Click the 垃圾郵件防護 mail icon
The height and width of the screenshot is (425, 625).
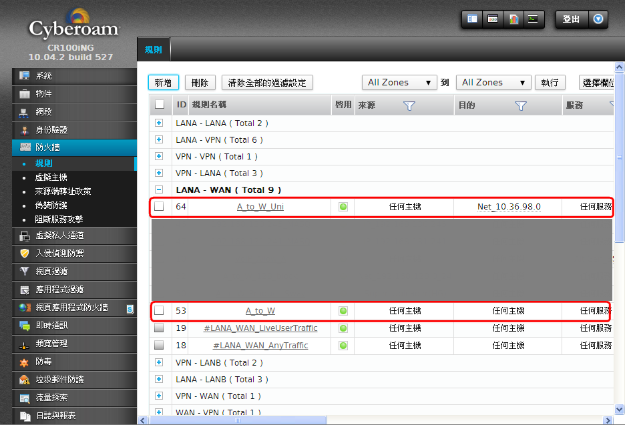24,380
